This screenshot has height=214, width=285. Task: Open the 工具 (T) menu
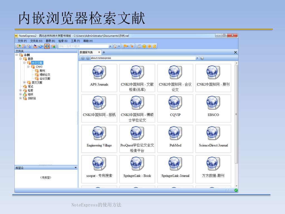(75, 41)
